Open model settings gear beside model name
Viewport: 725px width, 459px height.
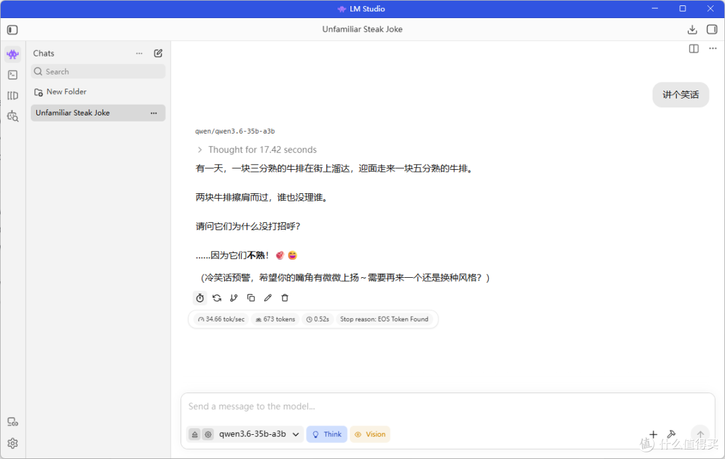pyautogui.click(x=208, y=434)
